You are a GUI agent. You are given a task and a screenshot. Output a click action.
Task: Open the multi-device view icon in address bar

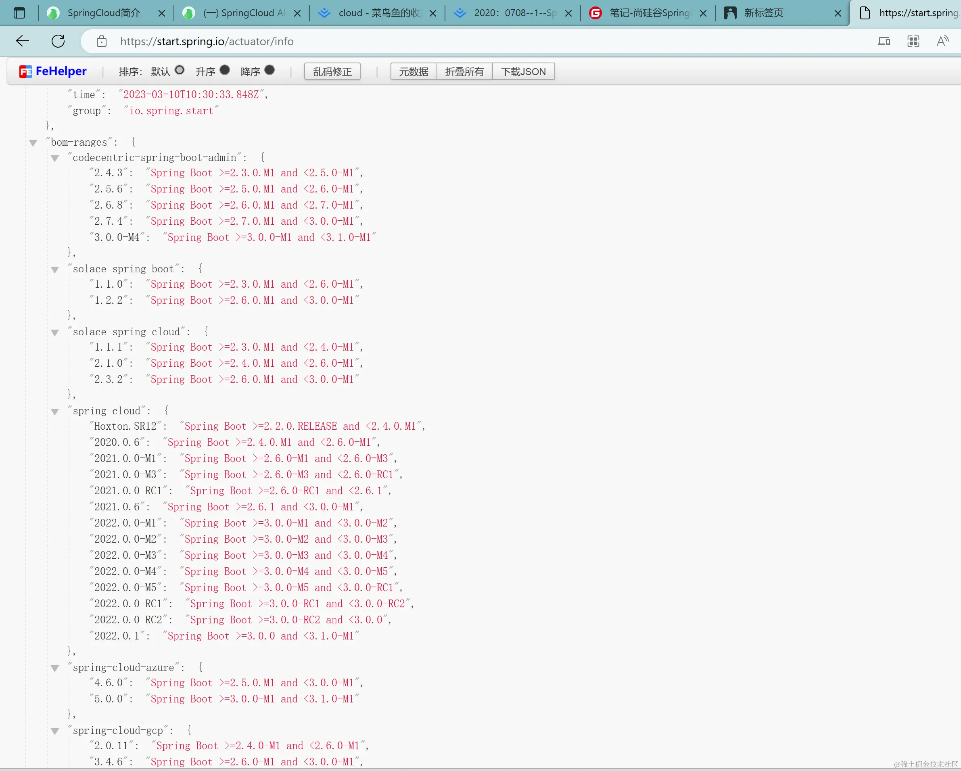(884, 42)
